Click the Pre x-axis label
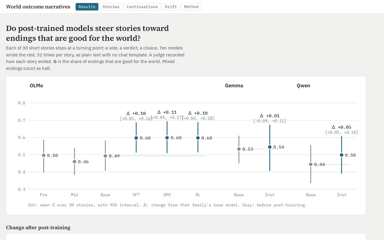 click(43, 195)
